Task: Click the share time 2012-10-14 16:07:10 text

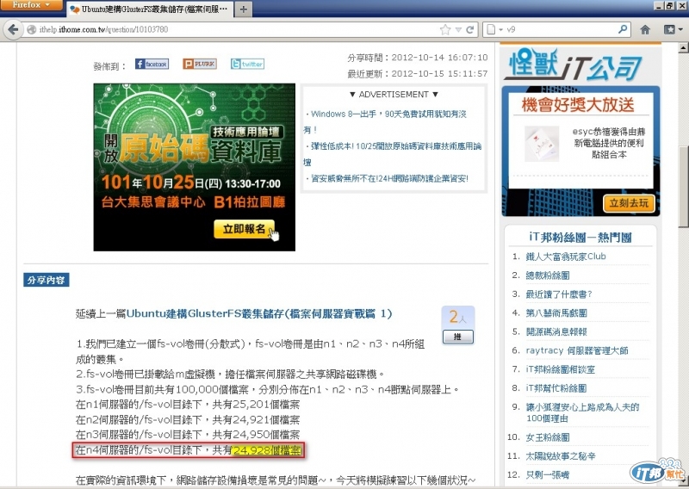Action: click(418, 58)
